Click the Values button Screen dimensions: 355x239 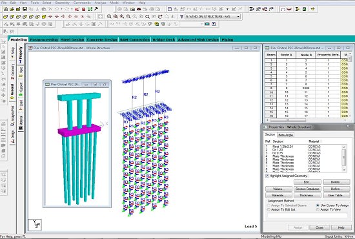(x=279, y=189)
